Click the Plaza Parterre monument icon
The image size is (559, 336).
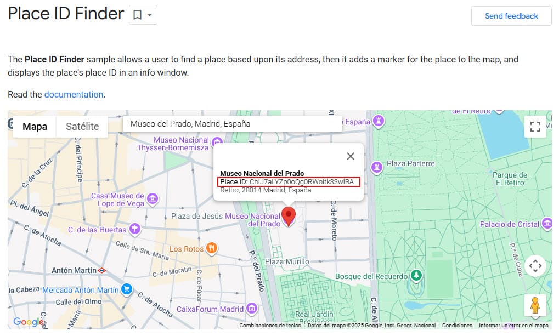point(377,167)
